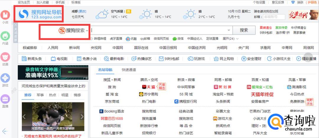Enable 护眼色 eye-protection mode
Viewport: 319px width, 138px height.
pos(313,2)
